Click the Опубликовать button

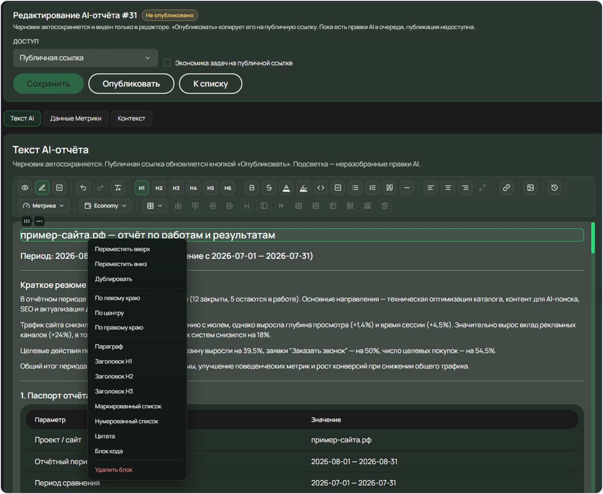(x=131, y=84)
